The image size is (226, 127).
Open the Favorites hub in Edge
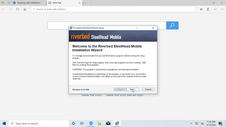(201, 9)
